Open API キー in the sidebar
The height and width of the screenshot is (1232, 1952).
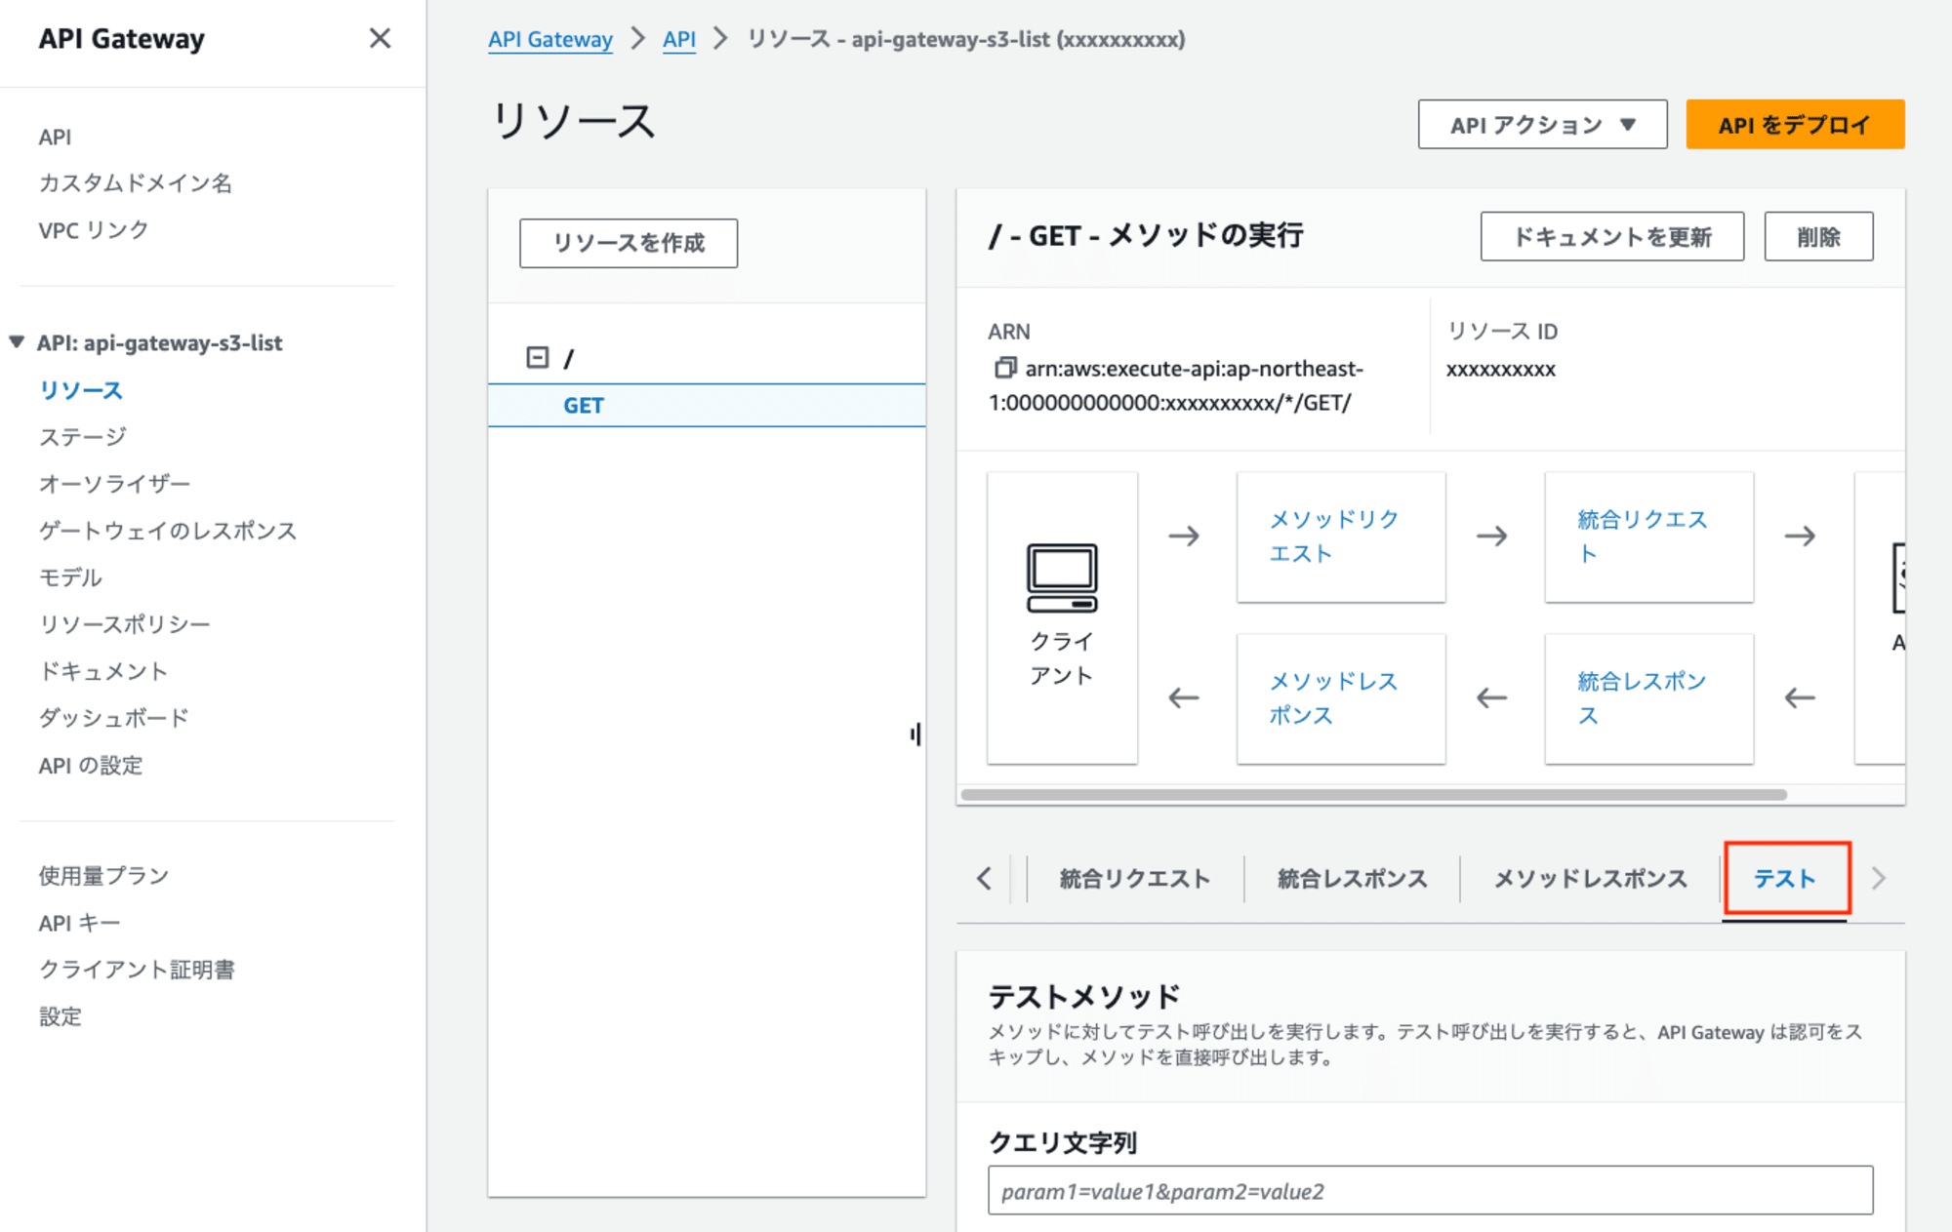(x=79, y=923)
